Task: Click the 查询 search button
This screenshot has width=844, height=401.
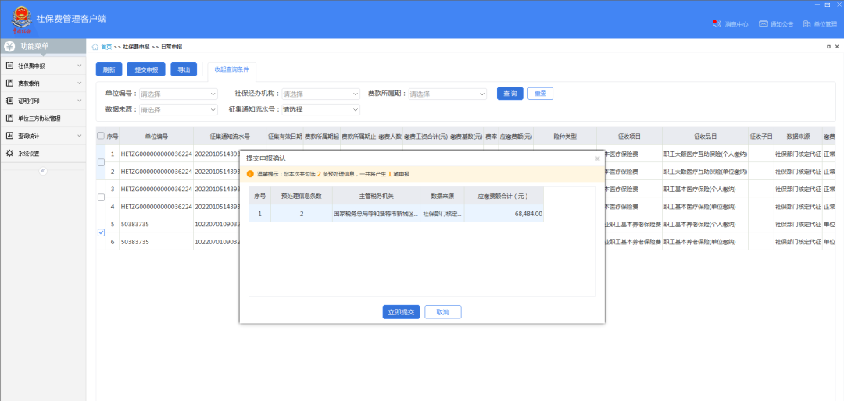Action: [x=510, y=94]
